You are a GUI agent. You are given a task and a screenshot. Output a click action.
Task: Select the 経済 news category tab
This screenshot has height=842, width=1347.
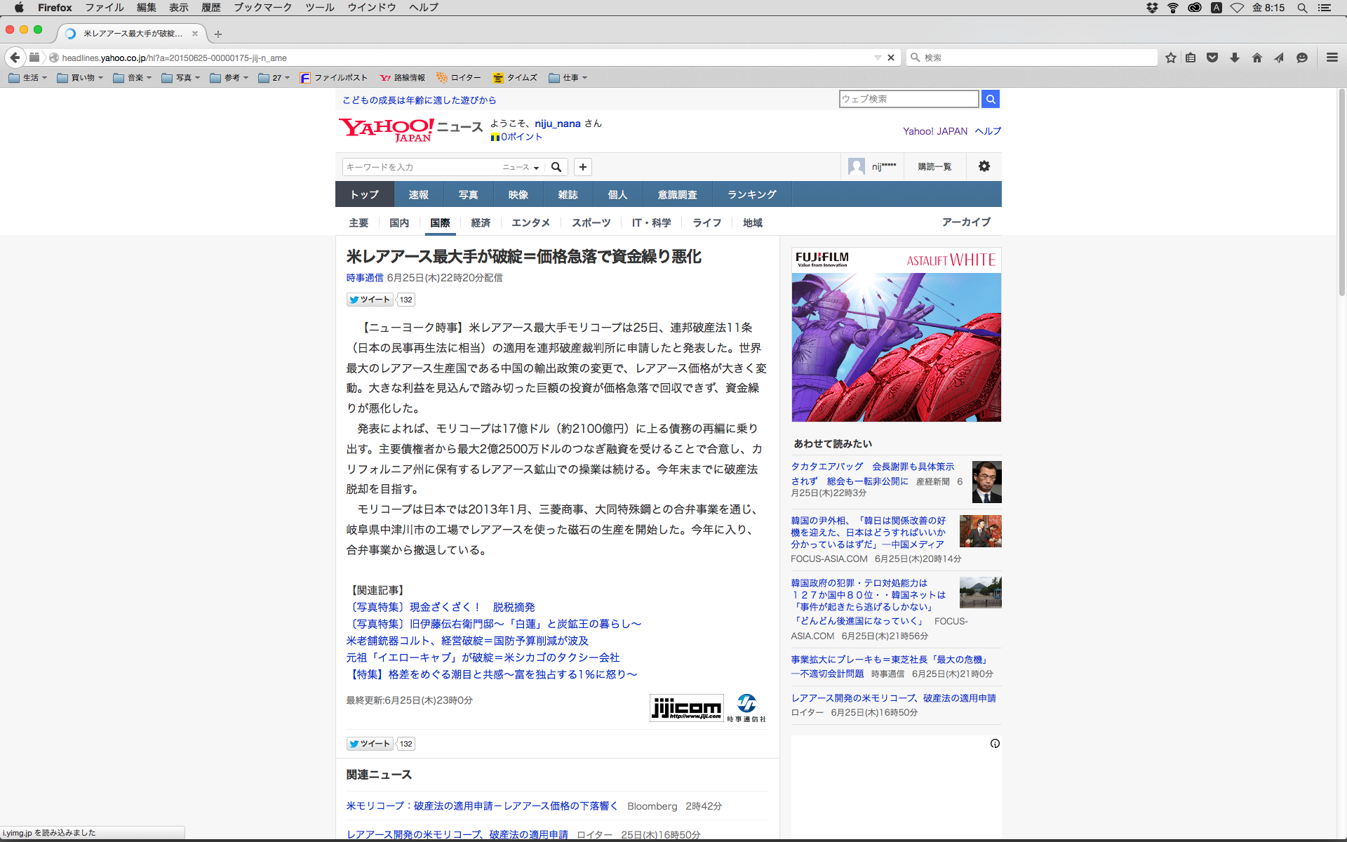(481, 222)
